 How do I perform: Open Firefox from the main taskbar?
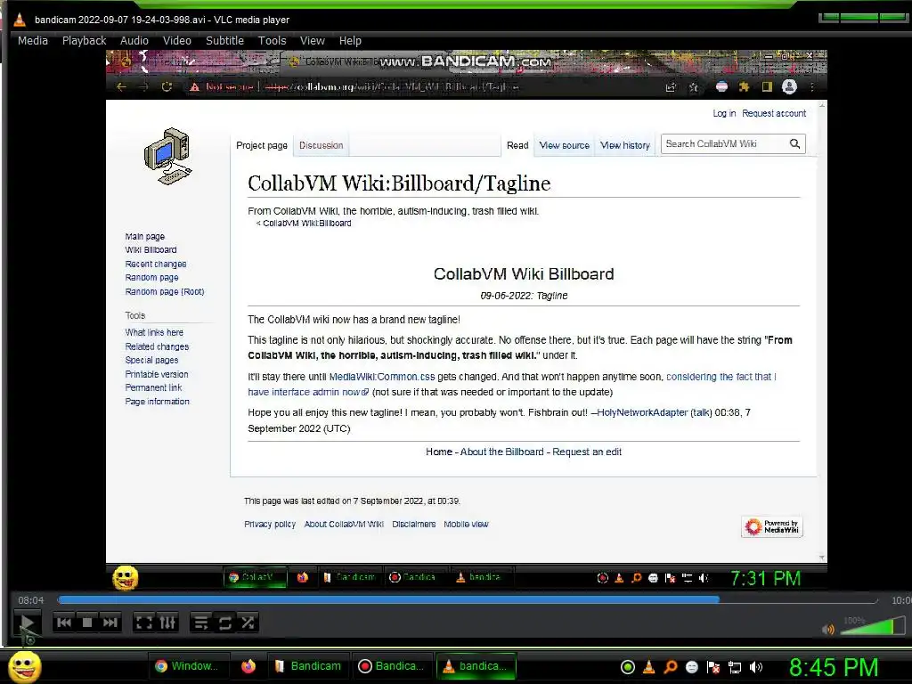point(248,666)
